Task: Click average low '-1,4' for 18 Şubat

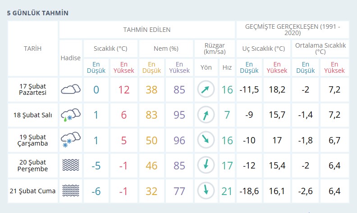Action: click(x=305, y=115)
